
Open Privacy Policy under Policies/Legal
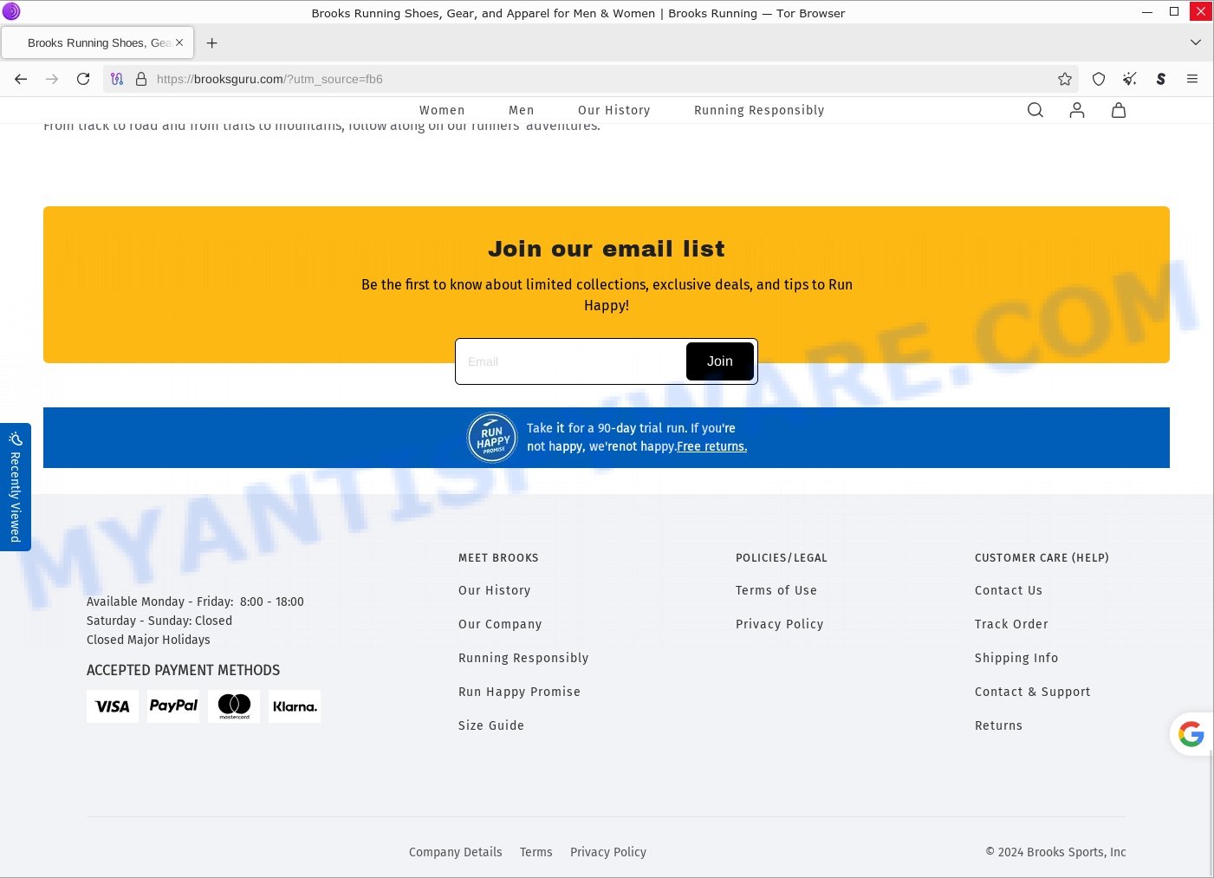tap(780, 624)
